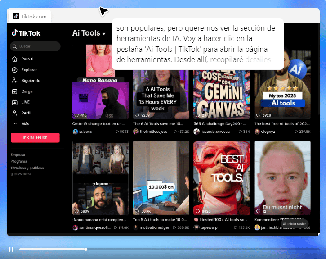Open ia.boss profile avatar
Viewport: 326px width, 259px height.
(x=75, y=132)
